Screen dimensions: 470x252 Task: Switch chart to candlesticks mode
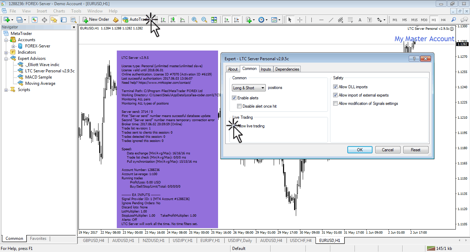coord(173,20)
